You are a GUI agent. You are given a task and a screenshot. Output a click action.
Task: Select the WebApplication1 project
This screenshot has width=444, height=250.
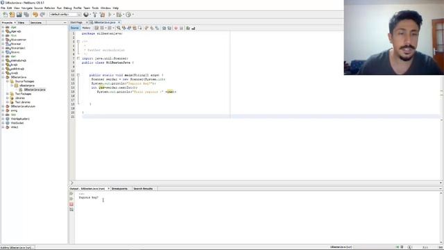tap(20, 119)
